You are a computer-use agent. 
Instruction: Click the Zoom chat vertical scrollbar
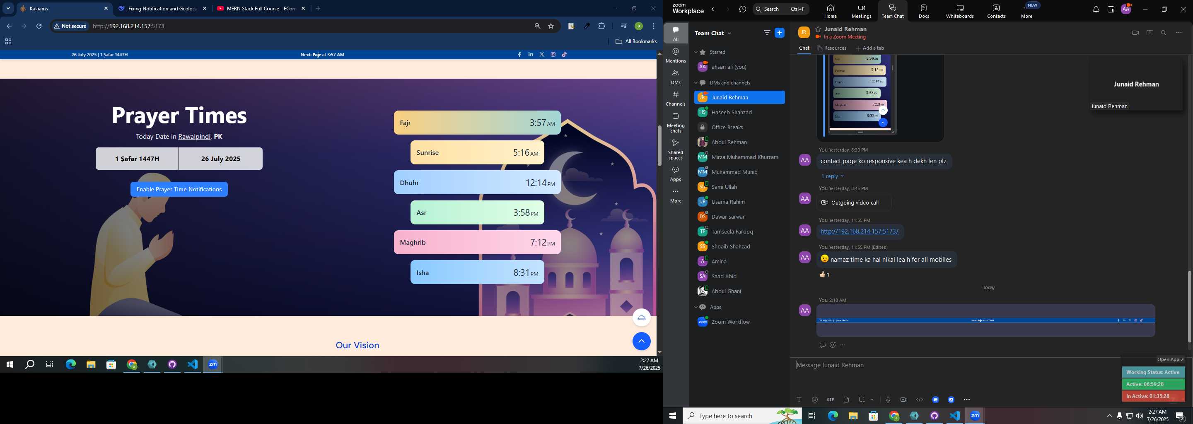point(1189,306)
